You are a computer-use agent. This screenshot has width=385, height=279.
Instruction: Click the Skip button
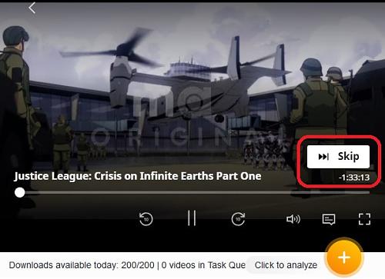pos(338,157)
